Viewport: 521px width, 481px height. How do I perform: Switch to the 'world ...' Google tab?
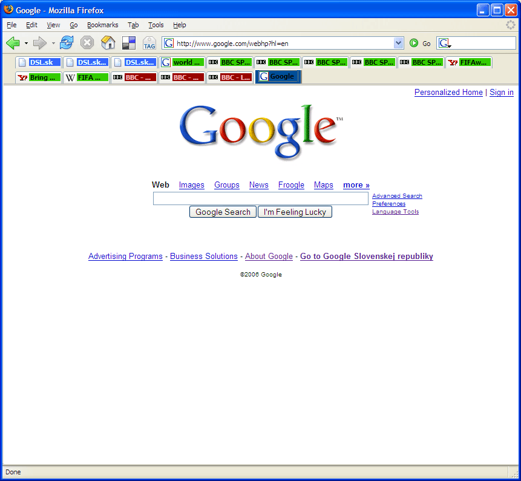(182, 62)
